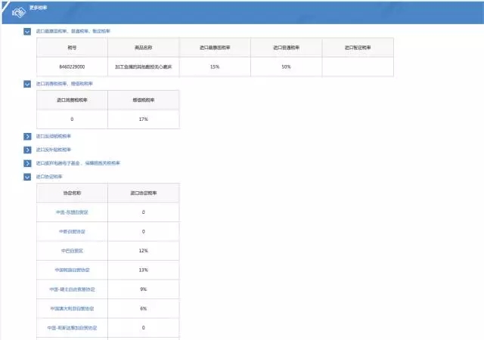Click the tariff code 8460229000 cell
The width and height of the screenshot is (484, 340).
point(72,66)
